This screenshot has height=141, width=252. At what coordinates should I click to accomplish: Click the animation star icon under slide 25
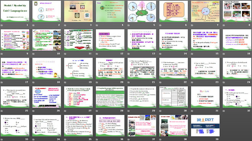coord(2,111)
